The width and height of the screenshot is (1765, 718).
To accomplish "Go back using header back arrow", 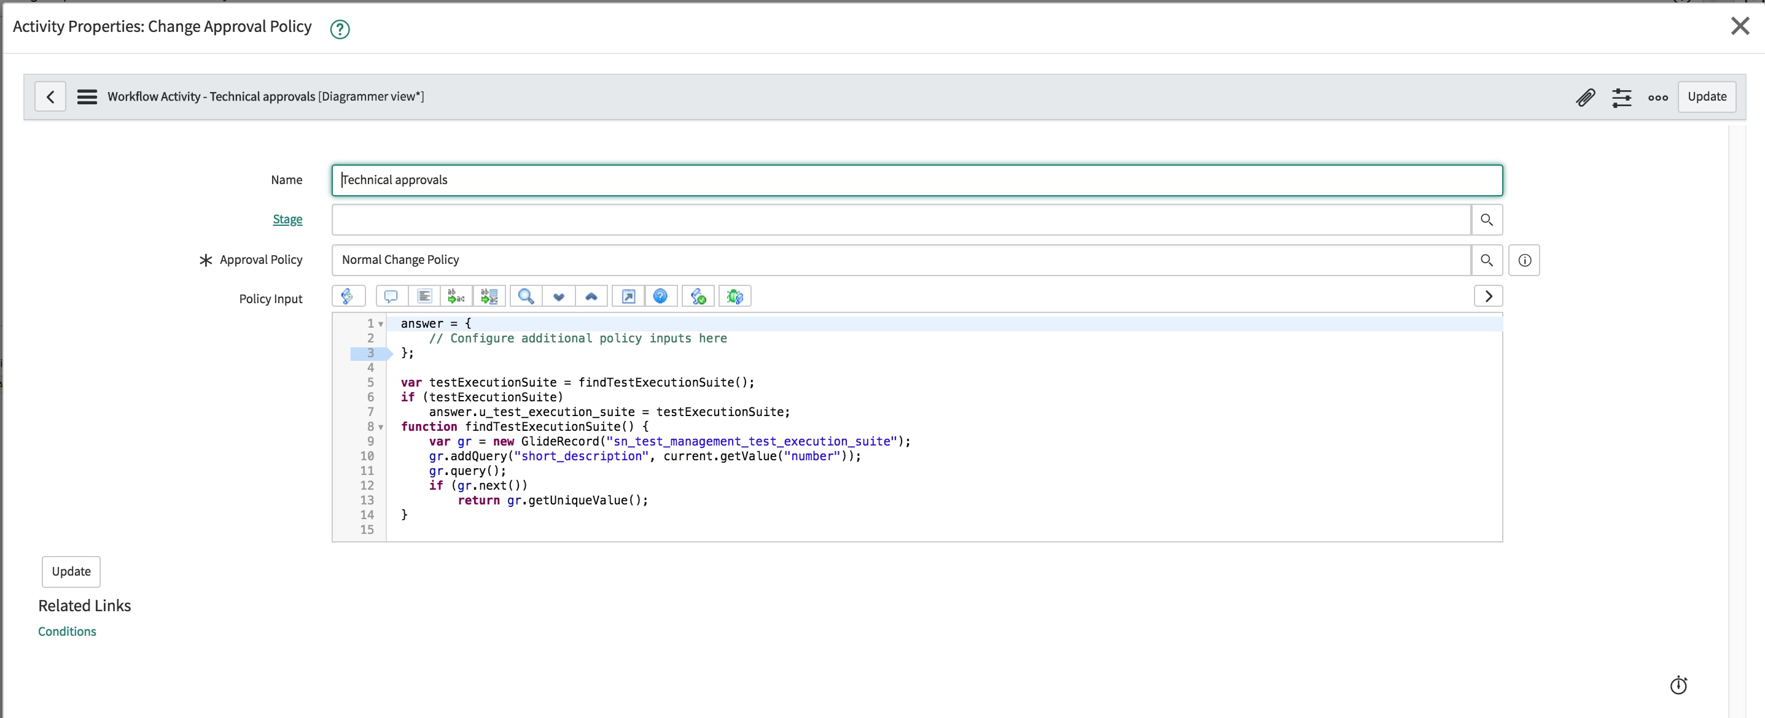I will [50, 96].
